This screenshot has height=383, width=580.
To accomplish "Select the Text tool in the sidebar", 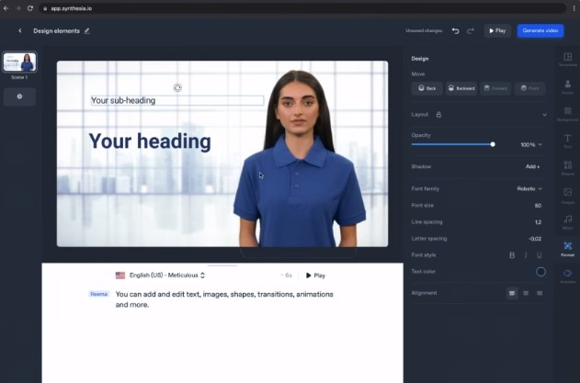I will [567, 141].
